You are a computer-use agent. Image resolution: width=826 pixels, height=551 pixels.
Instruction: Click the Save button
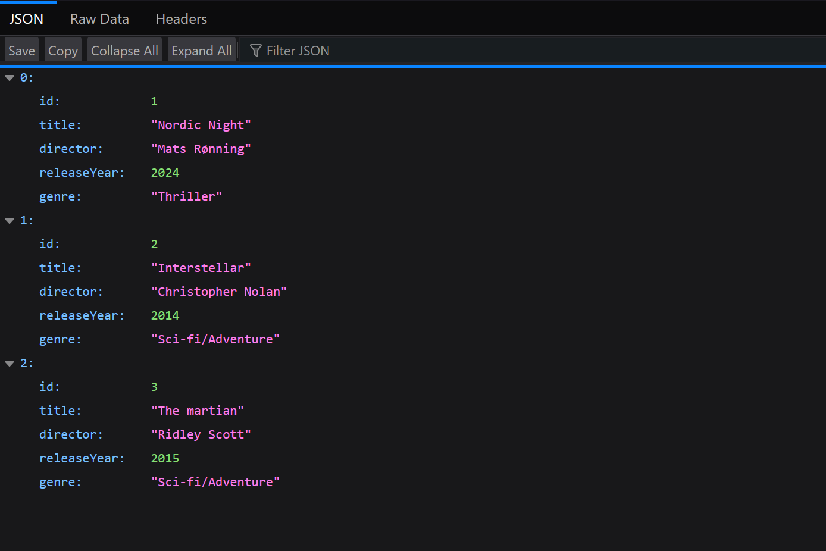pyautogui.click(x=21, y=49)
